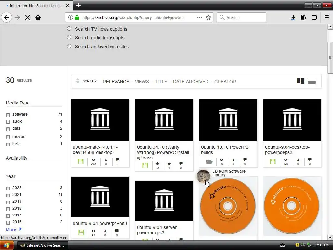This screenshot has width=333, height=250.
Task: Open the Firefox hamburger menu
Action: pos(327,17)
